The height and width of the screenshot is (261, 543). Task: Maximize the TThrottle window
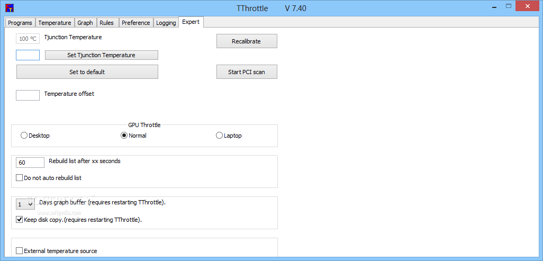[x=509, y=6]
